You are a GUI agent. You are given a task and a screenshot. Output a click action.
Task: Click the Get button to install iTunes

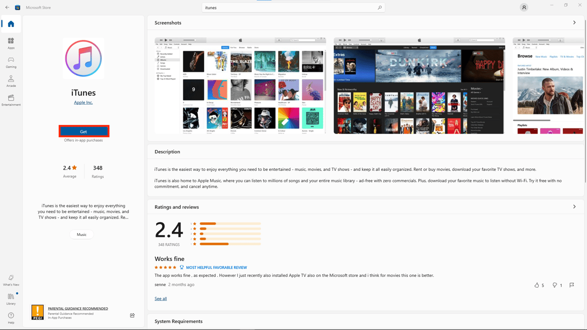[84, 131]
